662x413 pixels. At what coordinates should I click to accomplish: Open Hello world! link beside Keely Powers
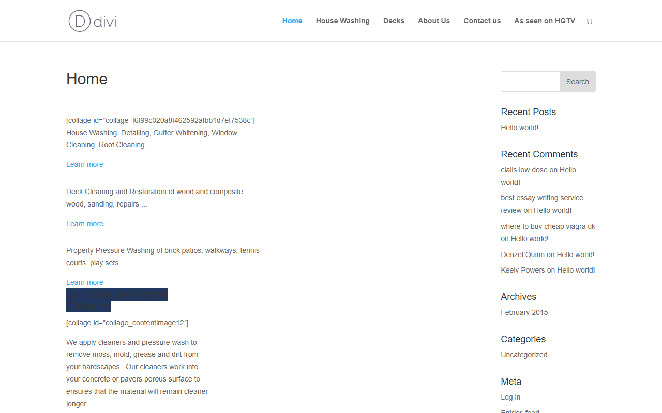point(576,270)
